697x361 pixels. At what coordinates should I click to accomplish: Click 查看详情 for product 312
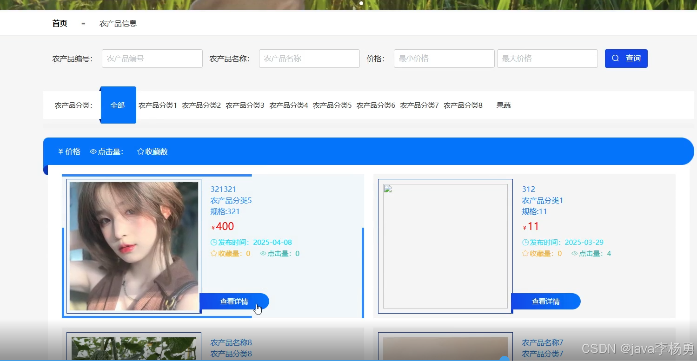(x=546, y=302)
